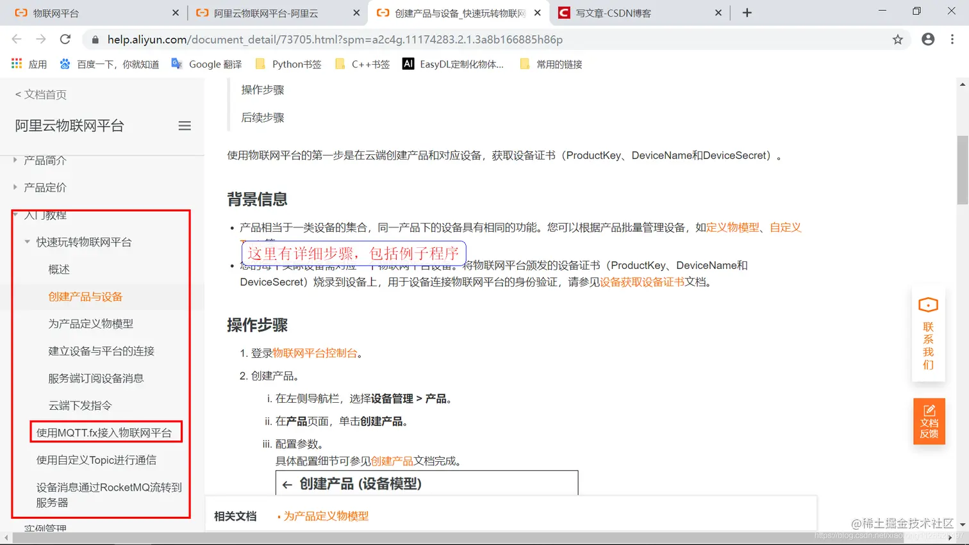Jump to 操作步骤 in page outline
This screenshot has height=545, width=969.
(x=263, y=90)
